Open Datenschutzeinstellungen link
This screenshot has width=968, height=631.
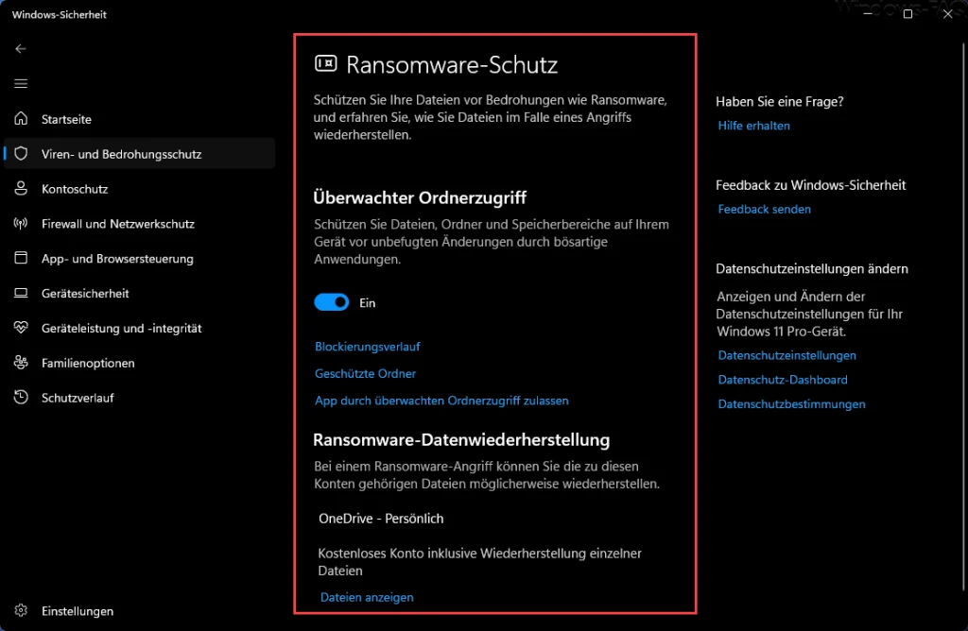click(x=787, y=355)
